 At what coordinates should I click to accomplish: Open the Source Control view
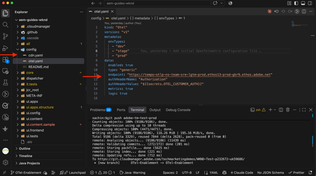5,36
